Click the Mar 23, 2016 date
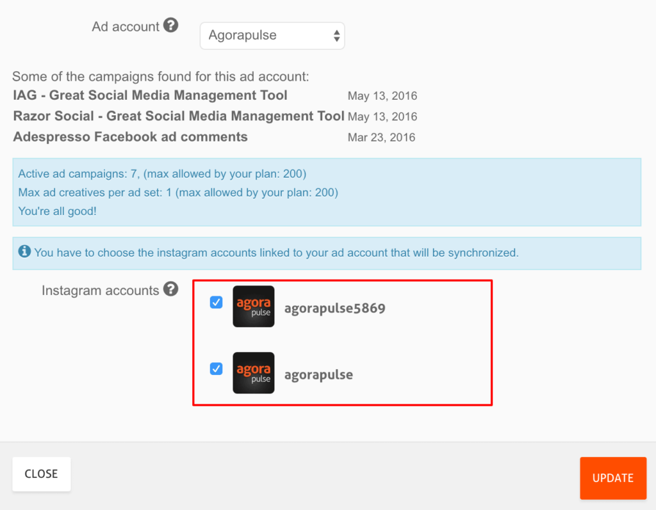The height and width of the screenshot is (510, 656). (x=382, y=138)
